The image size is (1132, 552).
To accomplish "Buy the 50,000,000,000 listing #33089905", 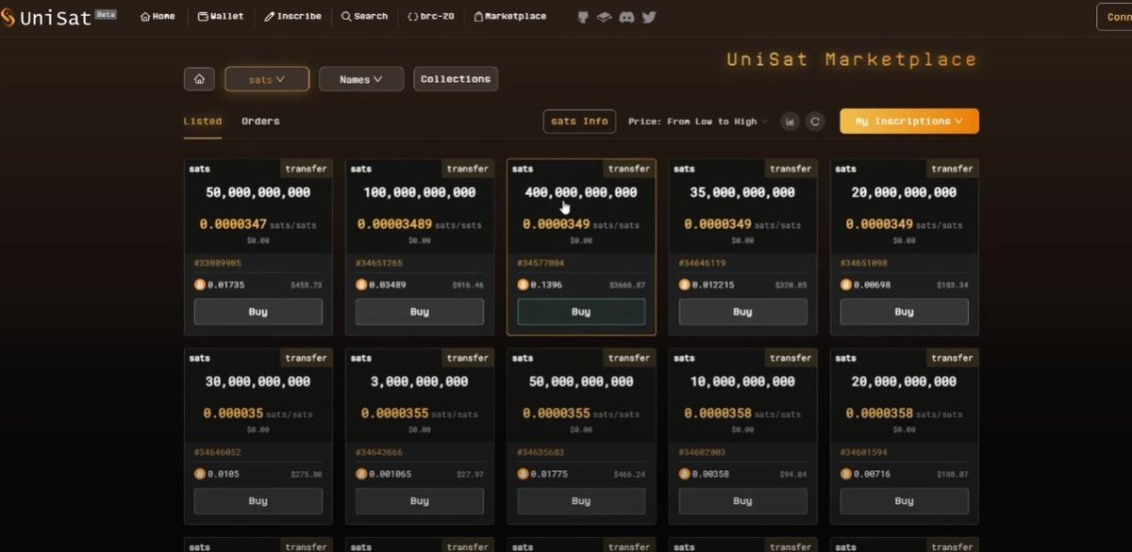I will pyautogui.click(x=258, y=312).
